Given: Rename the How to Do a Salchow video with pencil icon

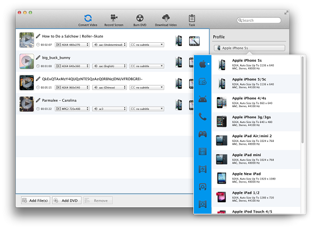Looking at the screenshot, I should click(x=38, y=36).
